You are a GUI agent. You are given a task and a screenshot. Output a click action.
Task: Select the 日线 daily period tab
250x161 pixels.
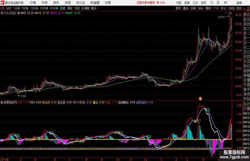point(62,8)
